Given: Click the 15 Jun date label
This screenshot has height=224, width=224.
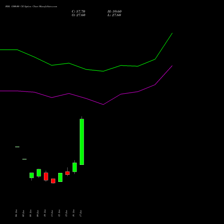Looking at the screenshot, I should [x=66, y=213].
